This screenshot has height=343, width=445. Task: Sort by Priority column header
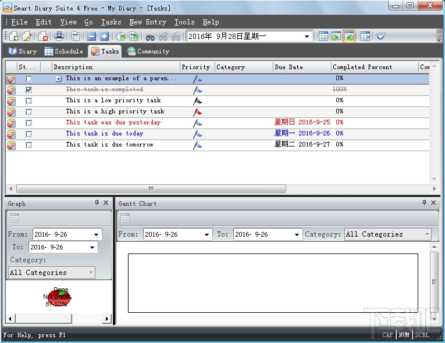197,67
